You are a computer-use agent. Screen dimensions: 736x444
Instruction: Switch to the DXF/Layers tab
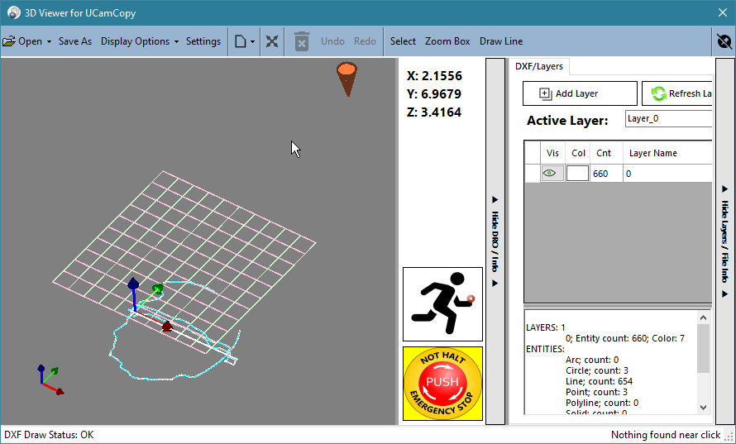pyautogui.click(x=539, y=66)
